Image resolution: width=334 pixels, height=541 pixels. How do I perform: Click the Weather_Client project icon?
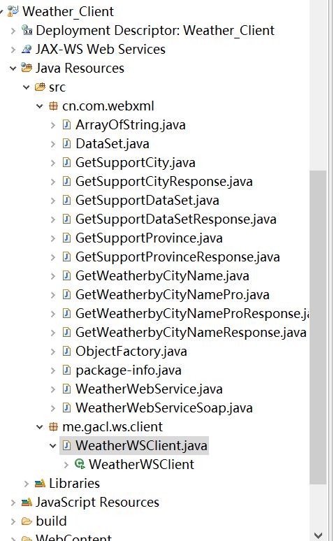click(x=13, y=11)
